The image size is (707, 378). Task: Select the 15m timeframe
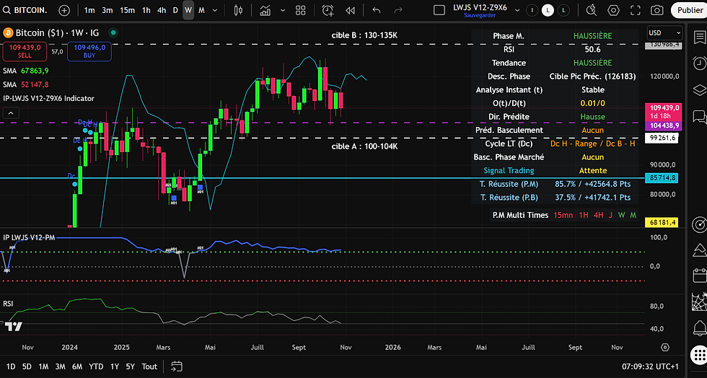click(127, 10)
